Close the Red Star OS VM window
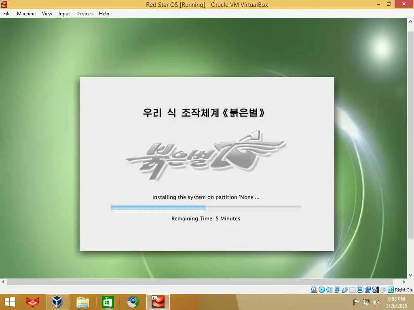 404,4
